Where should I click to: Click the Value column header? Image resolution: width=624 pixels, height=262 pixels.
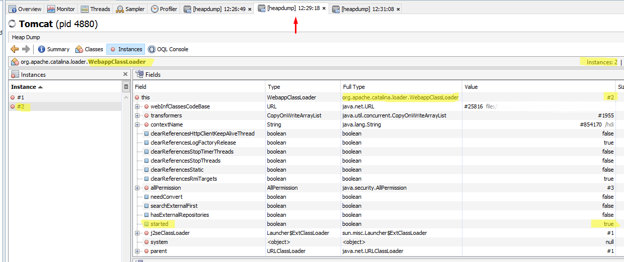pyautogui.click(x=538, y=87)
